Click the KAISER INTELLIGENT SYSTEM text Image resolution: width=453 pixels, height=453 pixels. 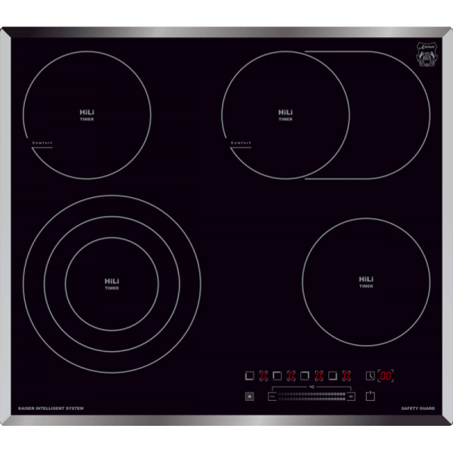pos(51,408)
